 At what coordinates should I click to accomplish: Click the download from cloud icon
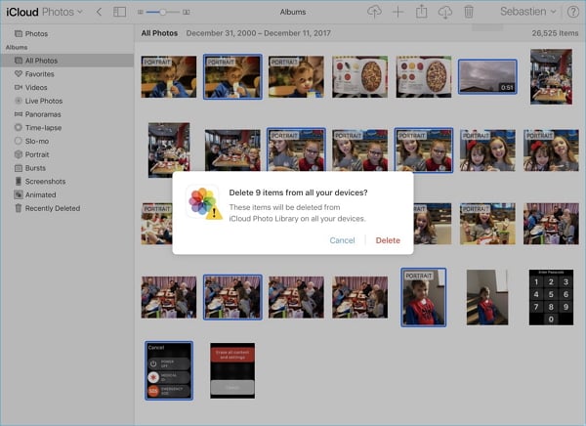pyautogui.click(x=445, y=12)
